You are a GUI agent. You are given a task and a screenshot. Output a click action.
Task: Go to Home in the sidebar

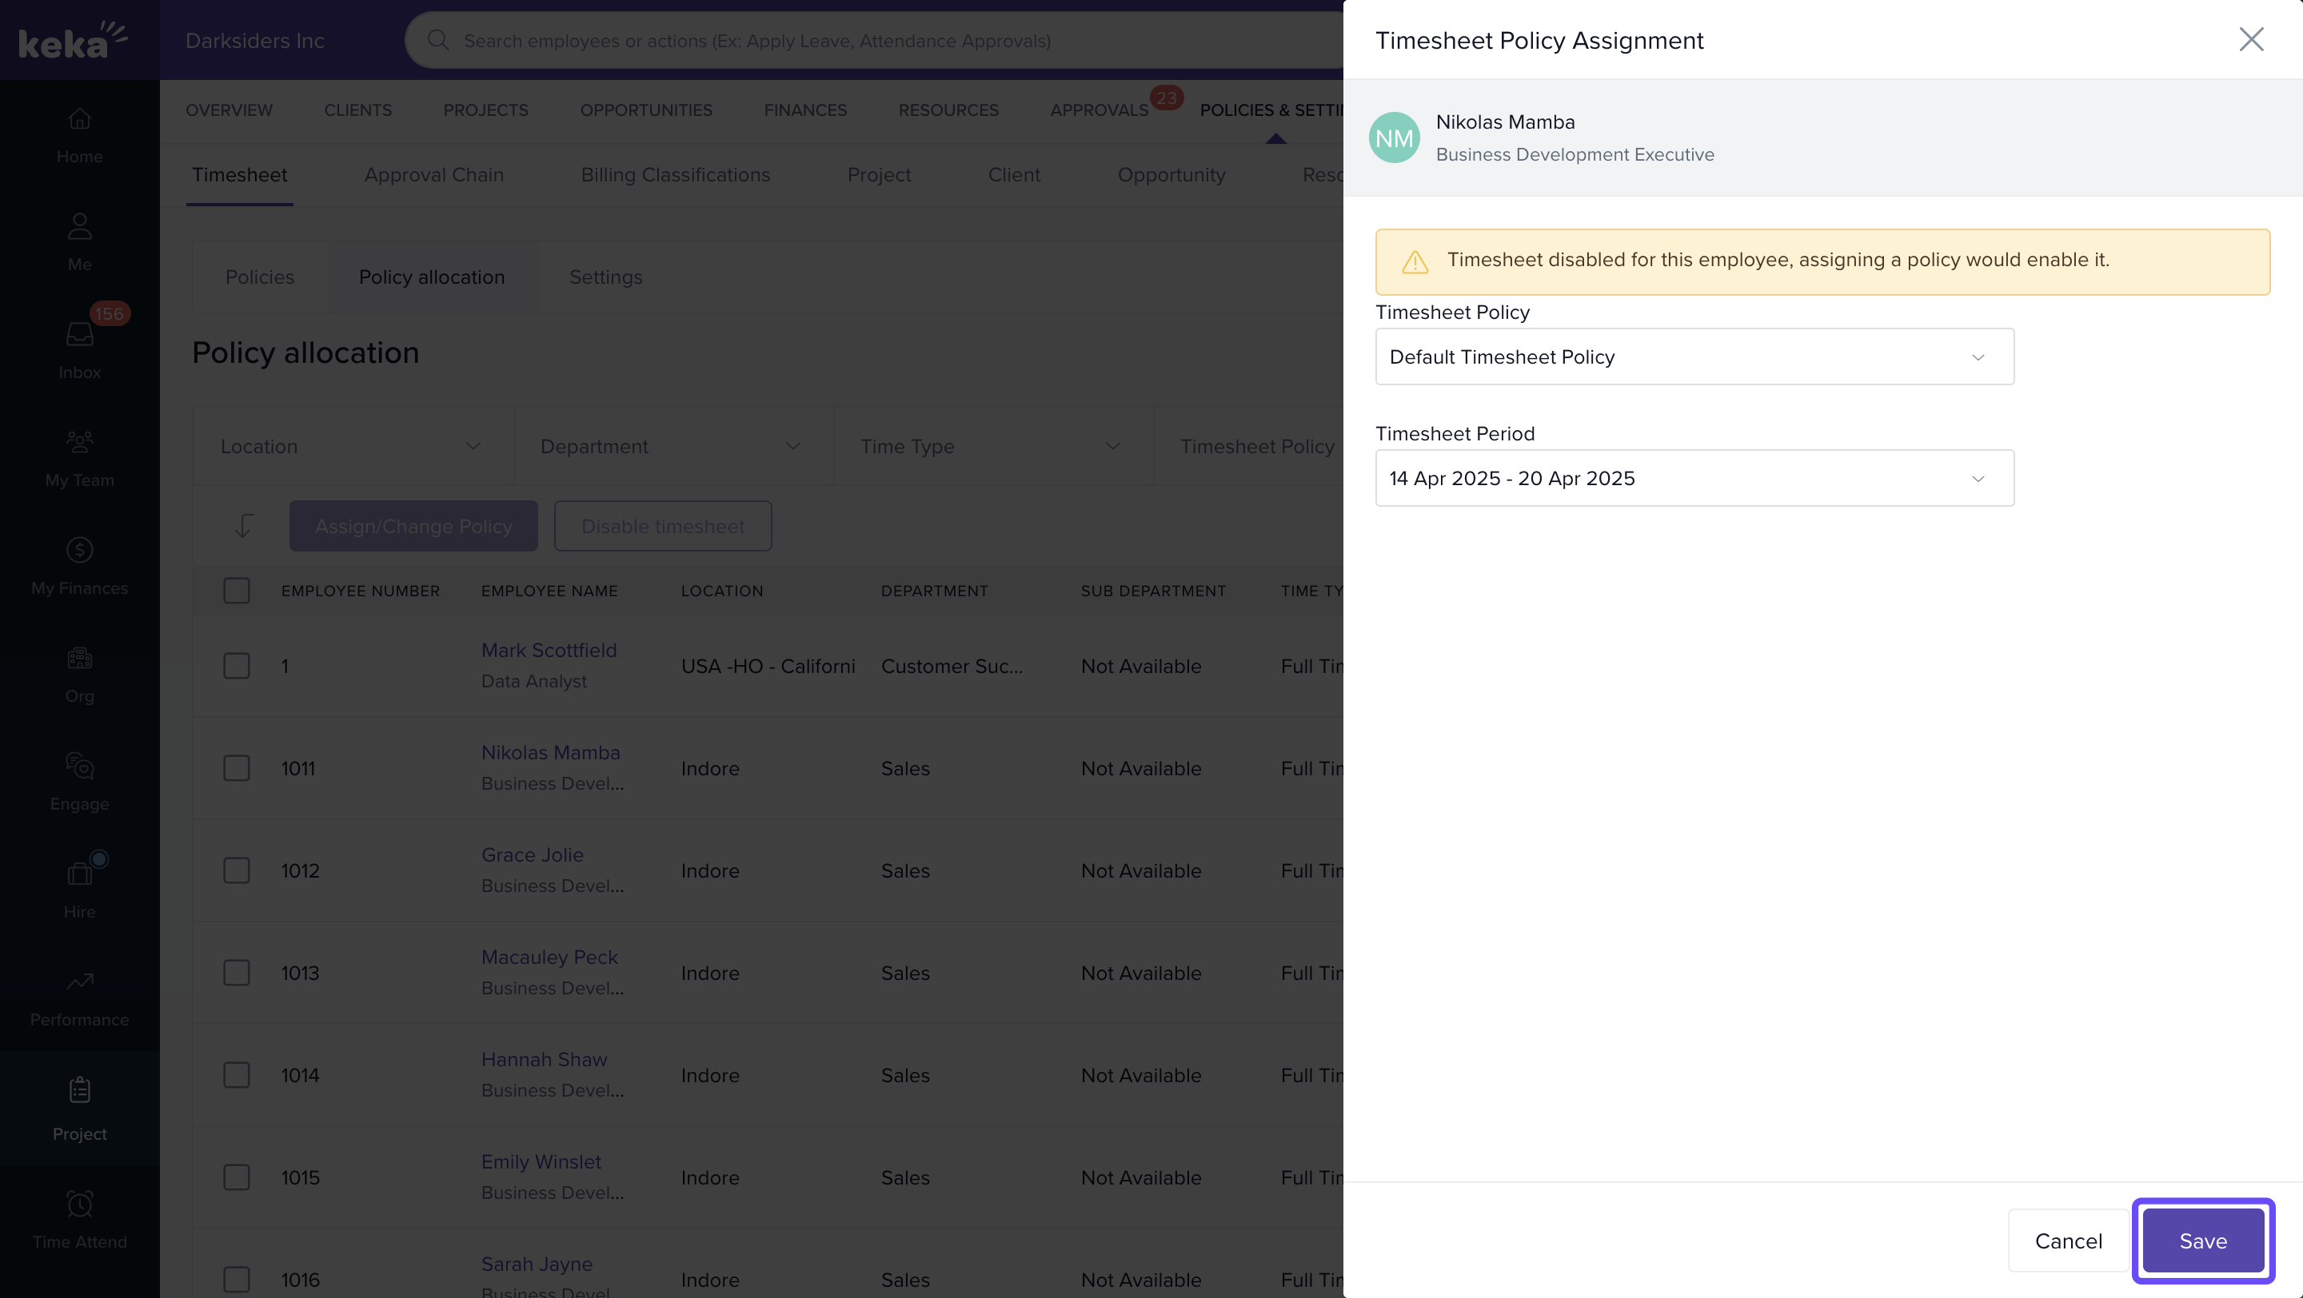[80, 120]
